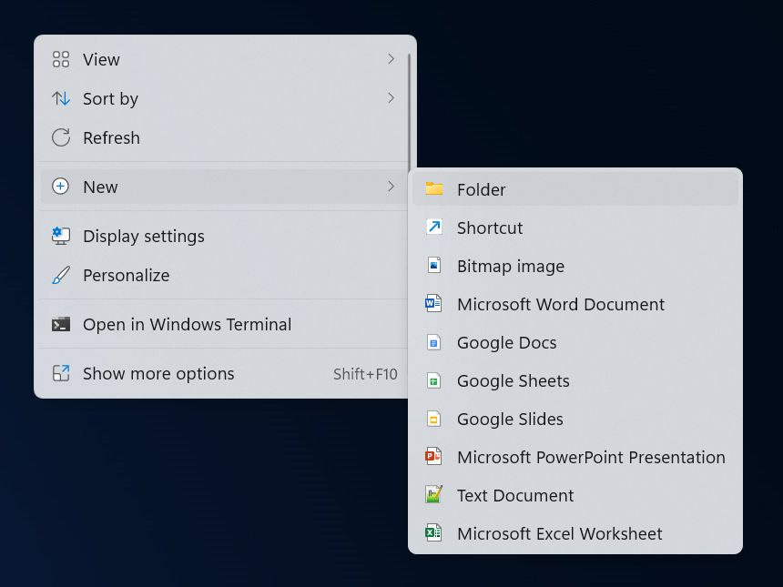Choose Show more options entry

coord(224,373)
